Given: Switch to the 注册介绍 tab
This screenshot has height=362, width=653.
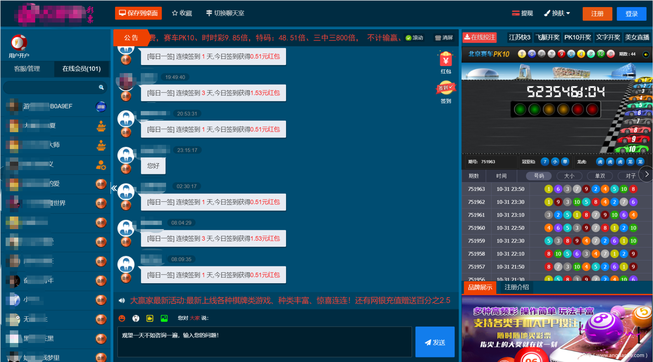Looking at the screenshot, I should click(x=516, y=287).
